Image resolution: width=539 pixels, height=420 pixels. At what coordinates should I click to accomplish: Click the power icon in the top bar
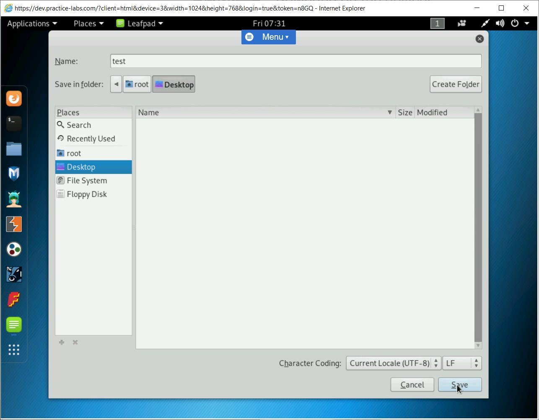(515, 23)
